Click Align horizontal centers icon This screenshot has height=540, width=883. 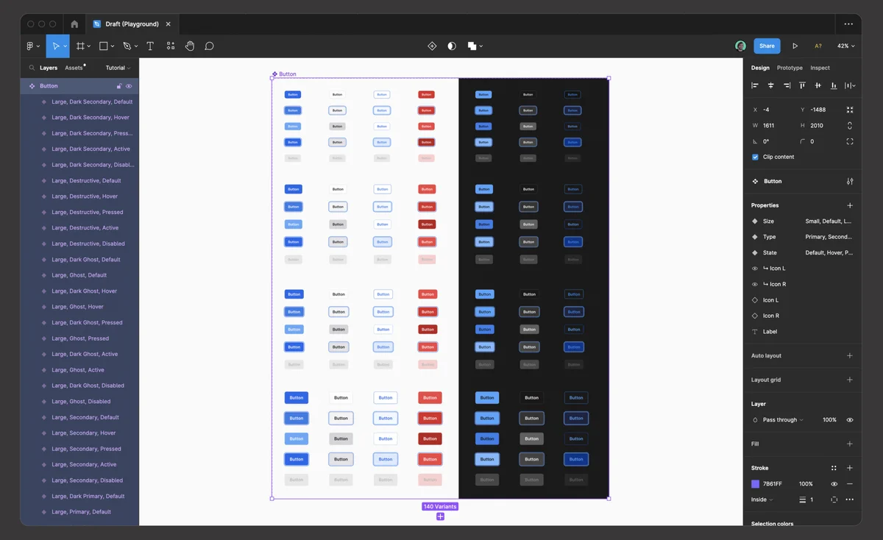771,85
